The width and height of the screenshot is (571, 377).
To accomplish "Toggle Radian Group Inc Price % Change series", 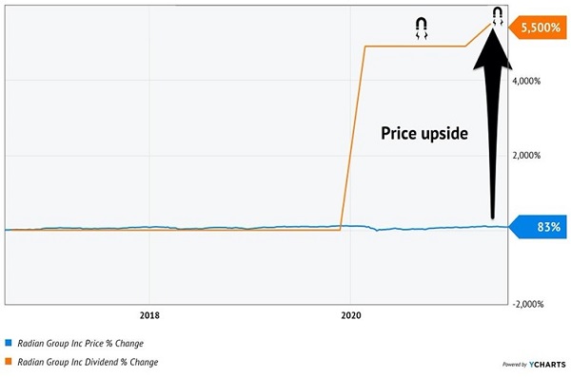I will (81, 343).
